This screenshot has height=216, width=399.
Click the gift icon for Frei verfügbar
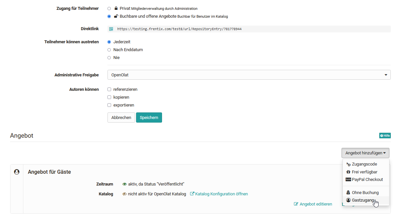348,172
